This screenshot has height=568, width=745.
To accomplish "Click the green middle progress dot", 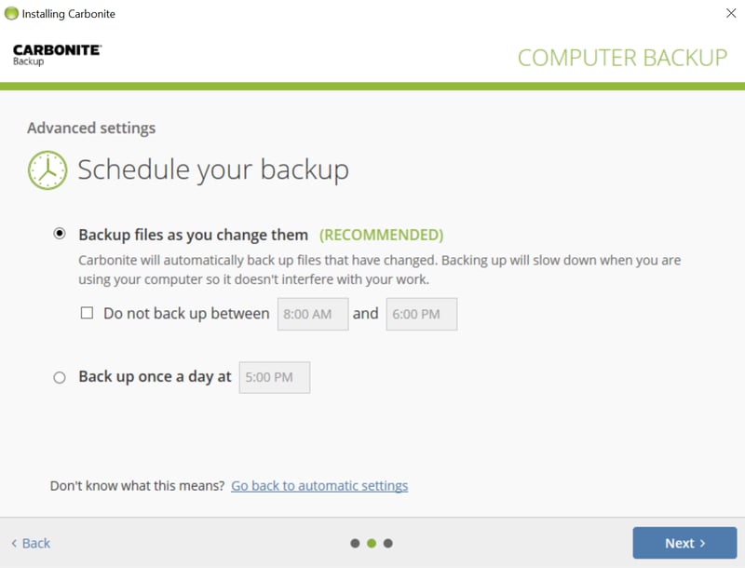I will pos(372,543).
